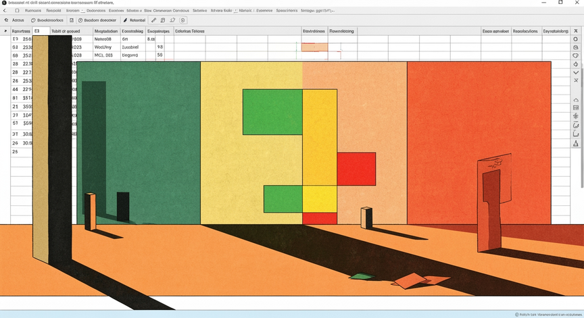Click the 'Bvovktroorlocs' toolbar button
The height and width of the screenshot is (318, 584).
50,20
